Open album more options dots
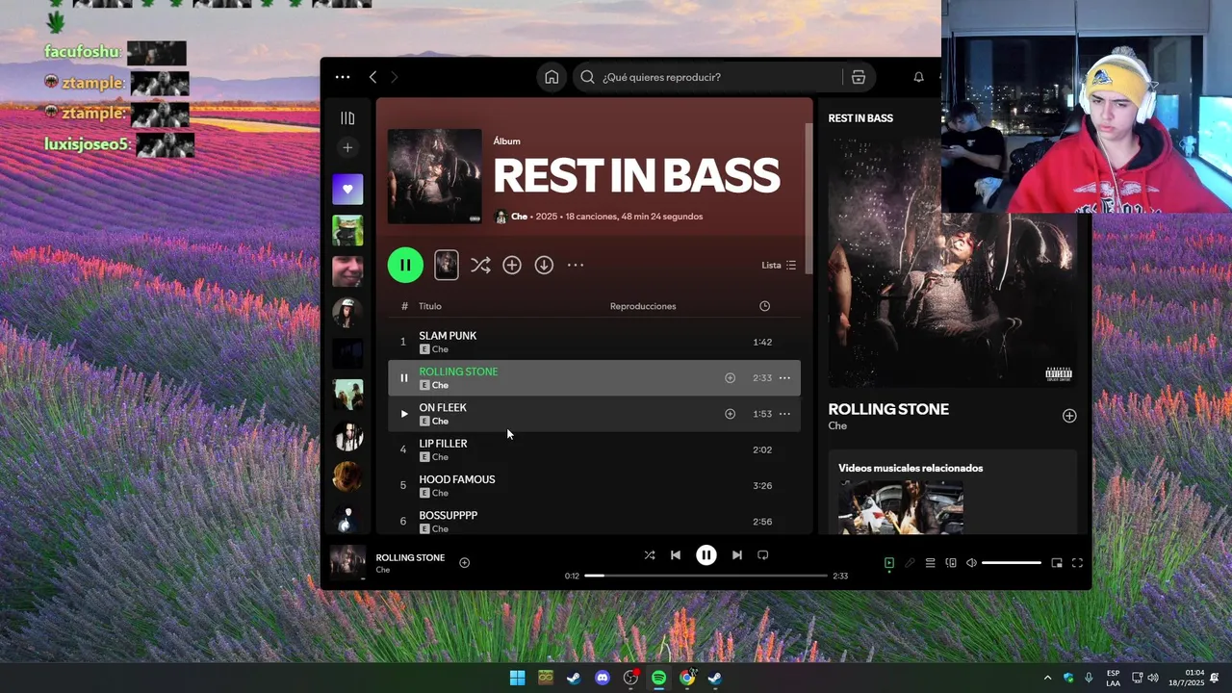This screenshot has height=693, width=1232. (576, 265)
